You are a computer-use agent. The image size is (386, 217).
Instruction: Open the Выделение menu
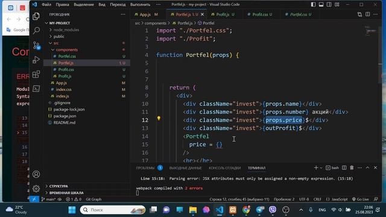(x=84, y=4)
